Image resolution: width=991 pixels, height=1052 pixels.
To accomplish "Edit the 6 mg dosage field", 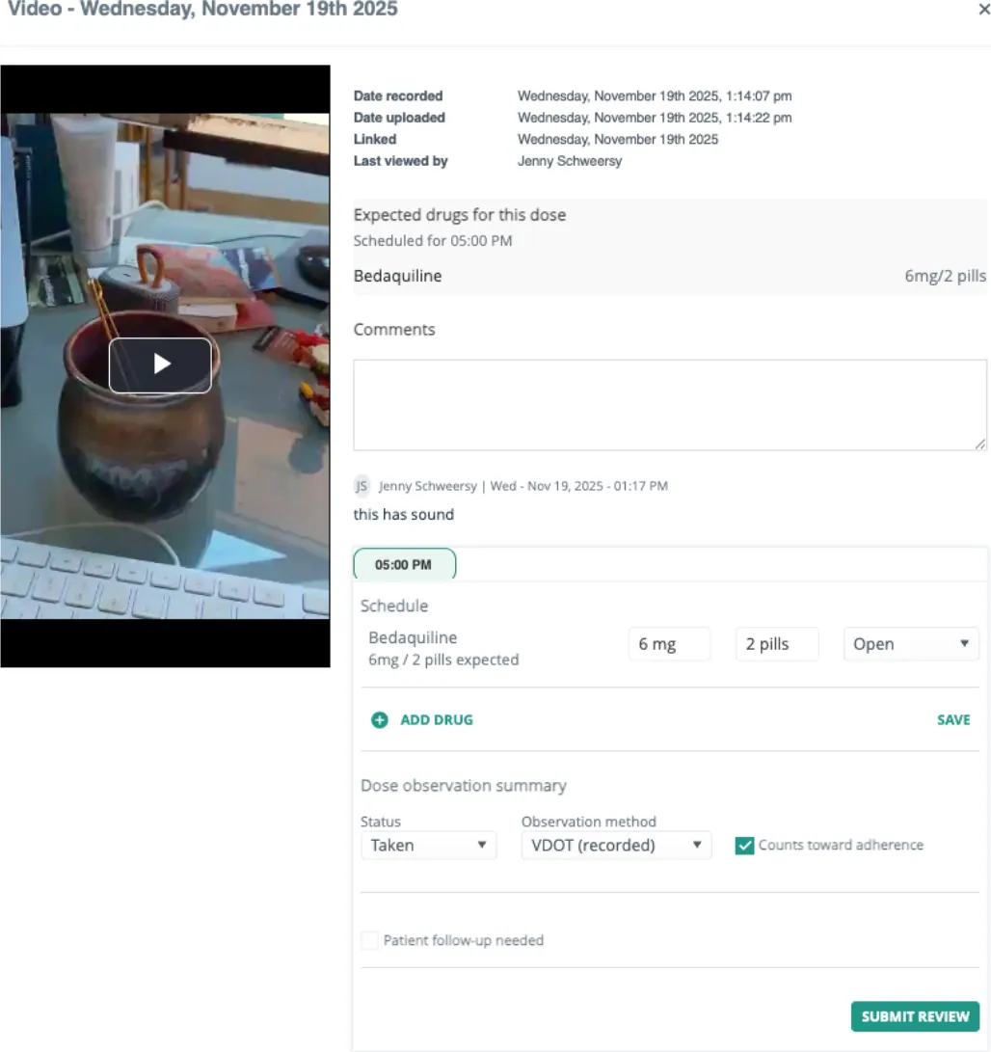I will [x=669, y=644].
